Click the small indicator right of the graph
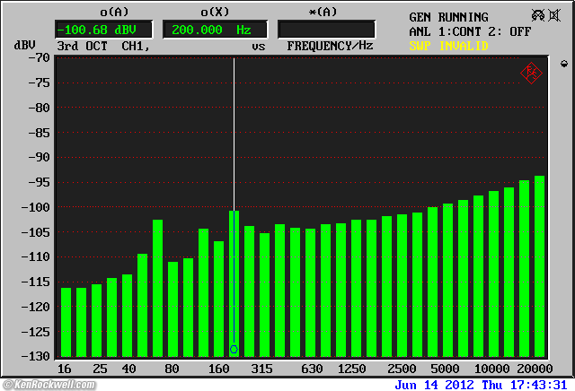This screenshot has width=575, height=391. pos(563,64)
